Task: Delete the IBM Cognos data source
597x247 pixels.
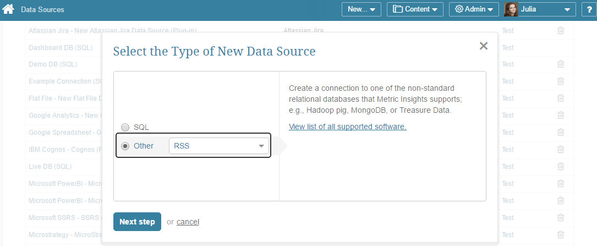Action: pyautogui.click(x=561, y=149)
